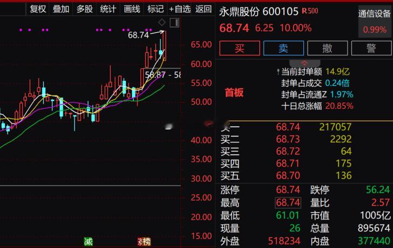The image size is (393, 248).
Task: Click the 量比 value 2.57
Action: (381, 203)
